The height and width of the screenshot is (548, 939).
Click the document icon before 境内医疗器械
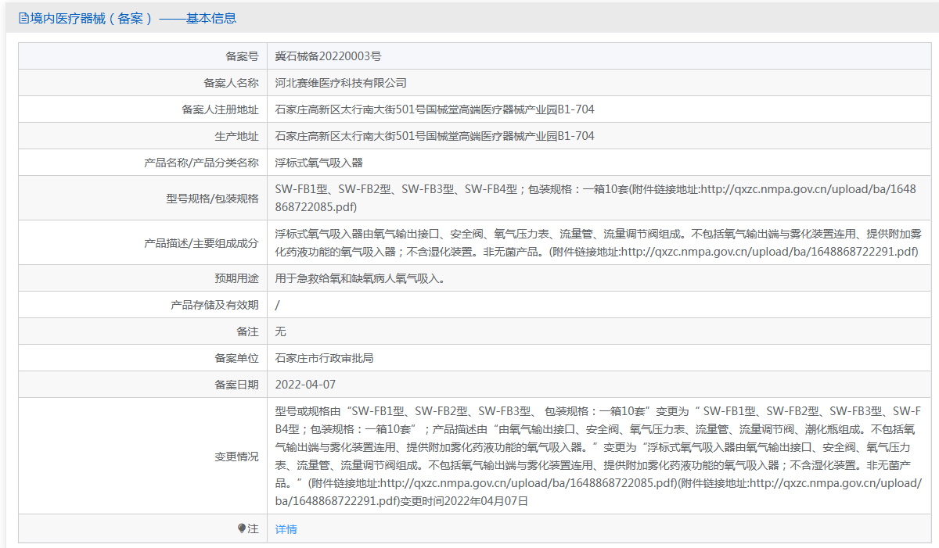coord(23,18)
